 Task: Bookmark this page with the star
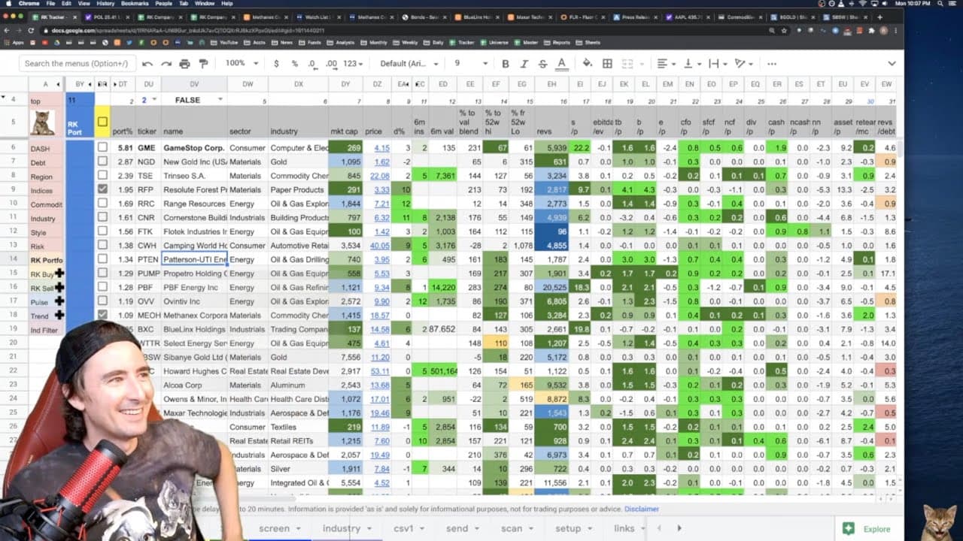[784, 30]
